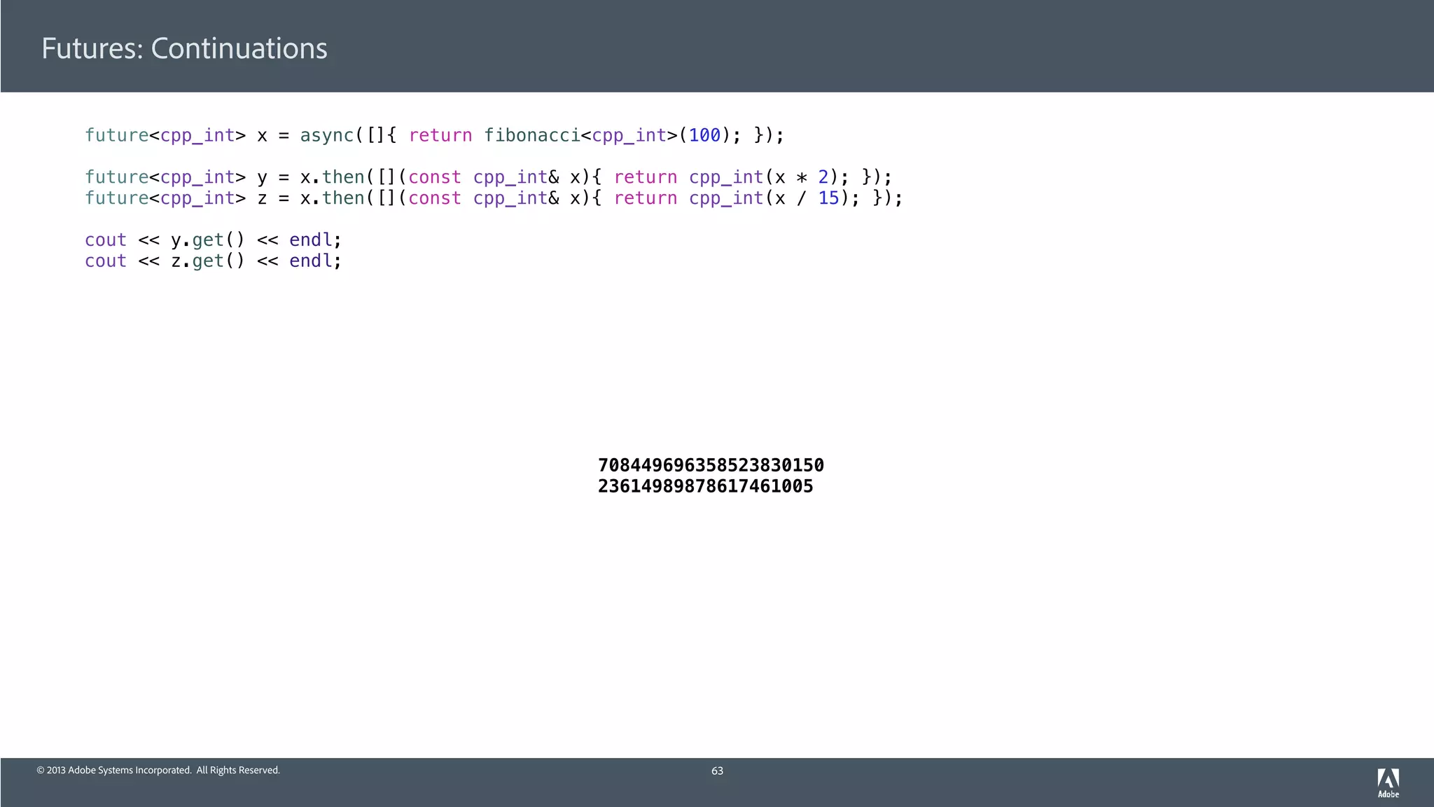
Task: Click the second output number starting with 2361
Action: (705, 486)
